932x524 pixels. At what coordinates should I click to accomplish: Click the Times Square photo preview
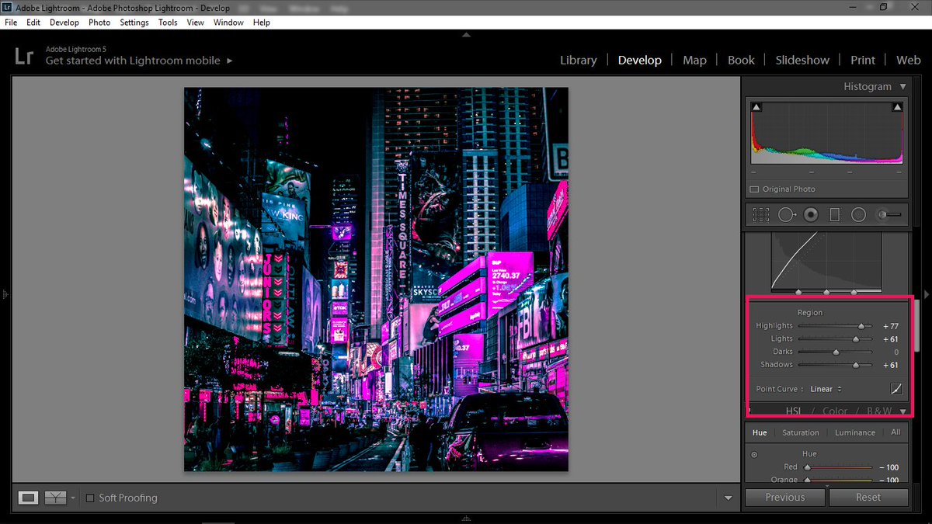pos(376,279)
